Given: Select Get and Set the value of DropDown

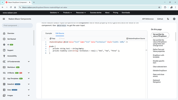Looking at the screenshot, I should pos(160,35).
